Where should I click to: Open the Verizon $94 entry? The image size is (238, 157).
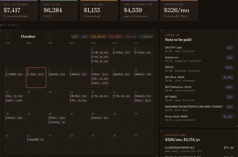pos(100,118)
